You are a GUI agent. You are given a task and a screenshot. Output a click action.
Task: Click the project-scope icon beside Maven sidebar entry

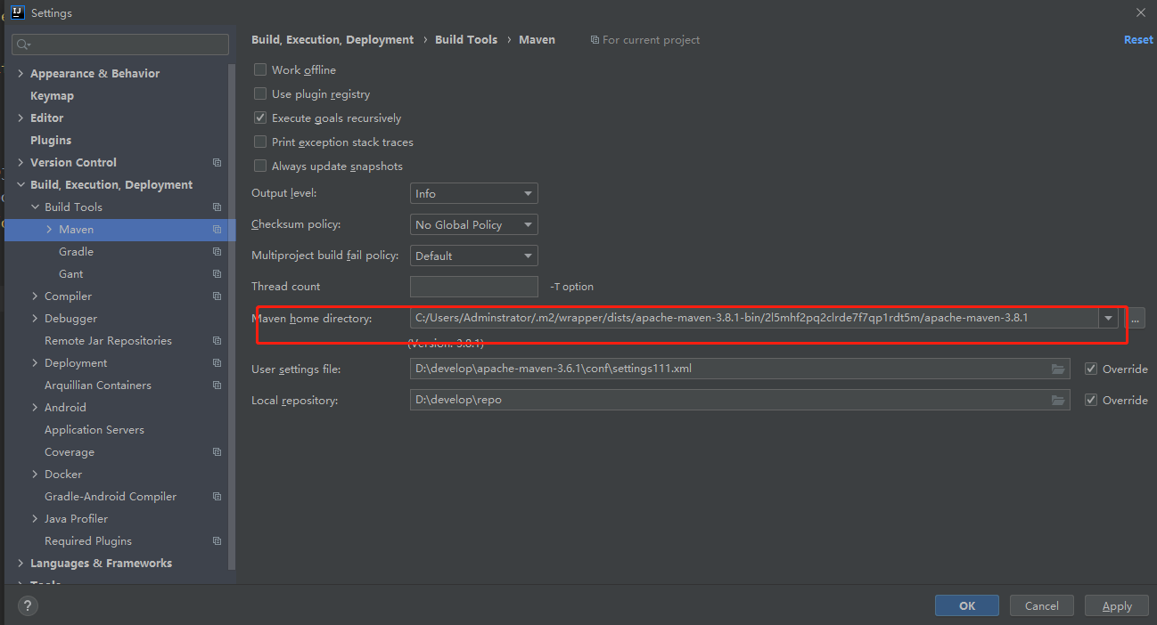(217, 229)
